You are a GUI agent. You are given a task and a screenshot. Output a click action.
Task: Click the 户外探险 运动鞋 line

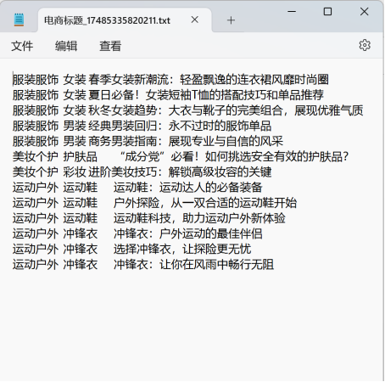154,203
